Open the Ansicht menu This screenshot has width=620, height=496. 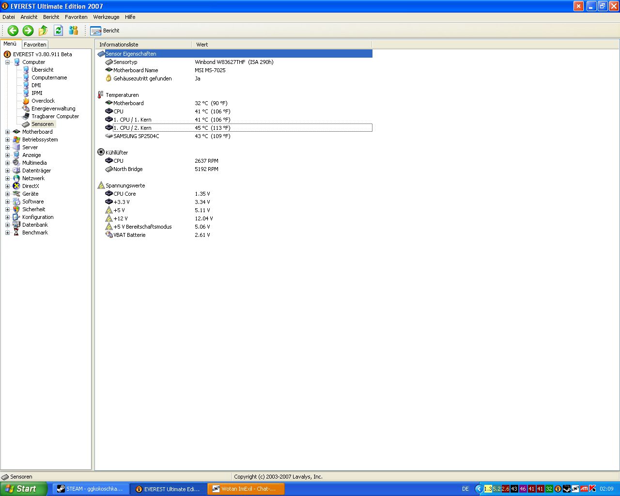point(29,17)
